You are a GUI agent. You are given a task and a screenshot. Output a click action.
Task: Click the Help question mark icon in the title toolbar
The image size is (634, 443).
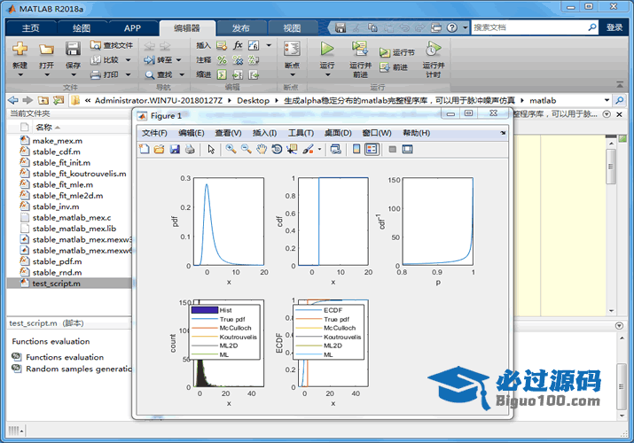click(452, 27)
